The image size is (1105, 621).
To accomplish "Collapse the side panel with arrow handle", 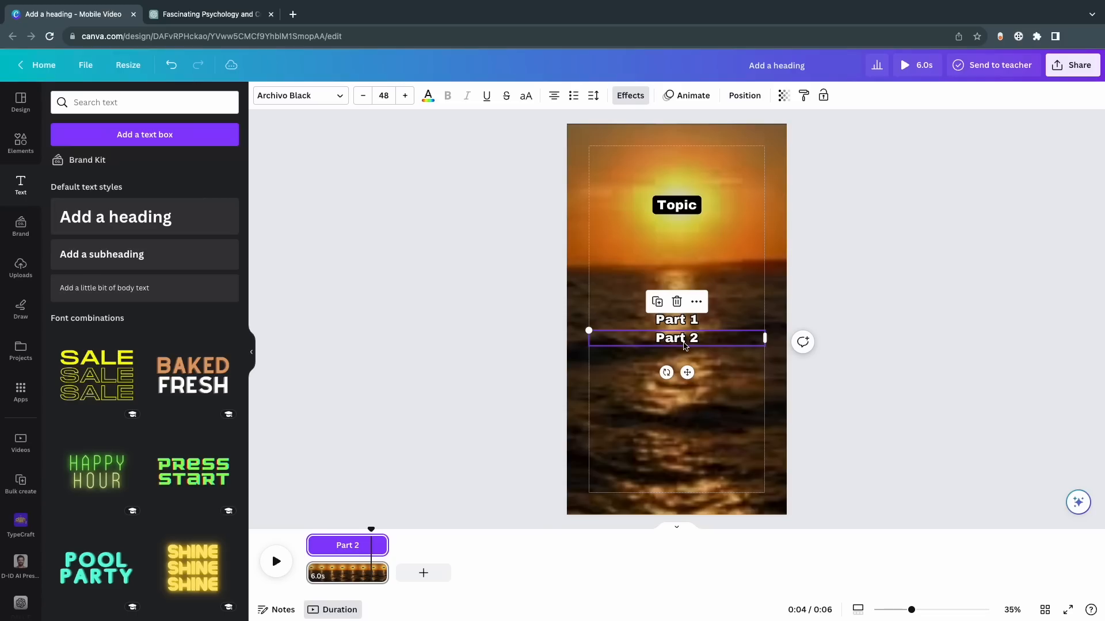I will 252,352.
